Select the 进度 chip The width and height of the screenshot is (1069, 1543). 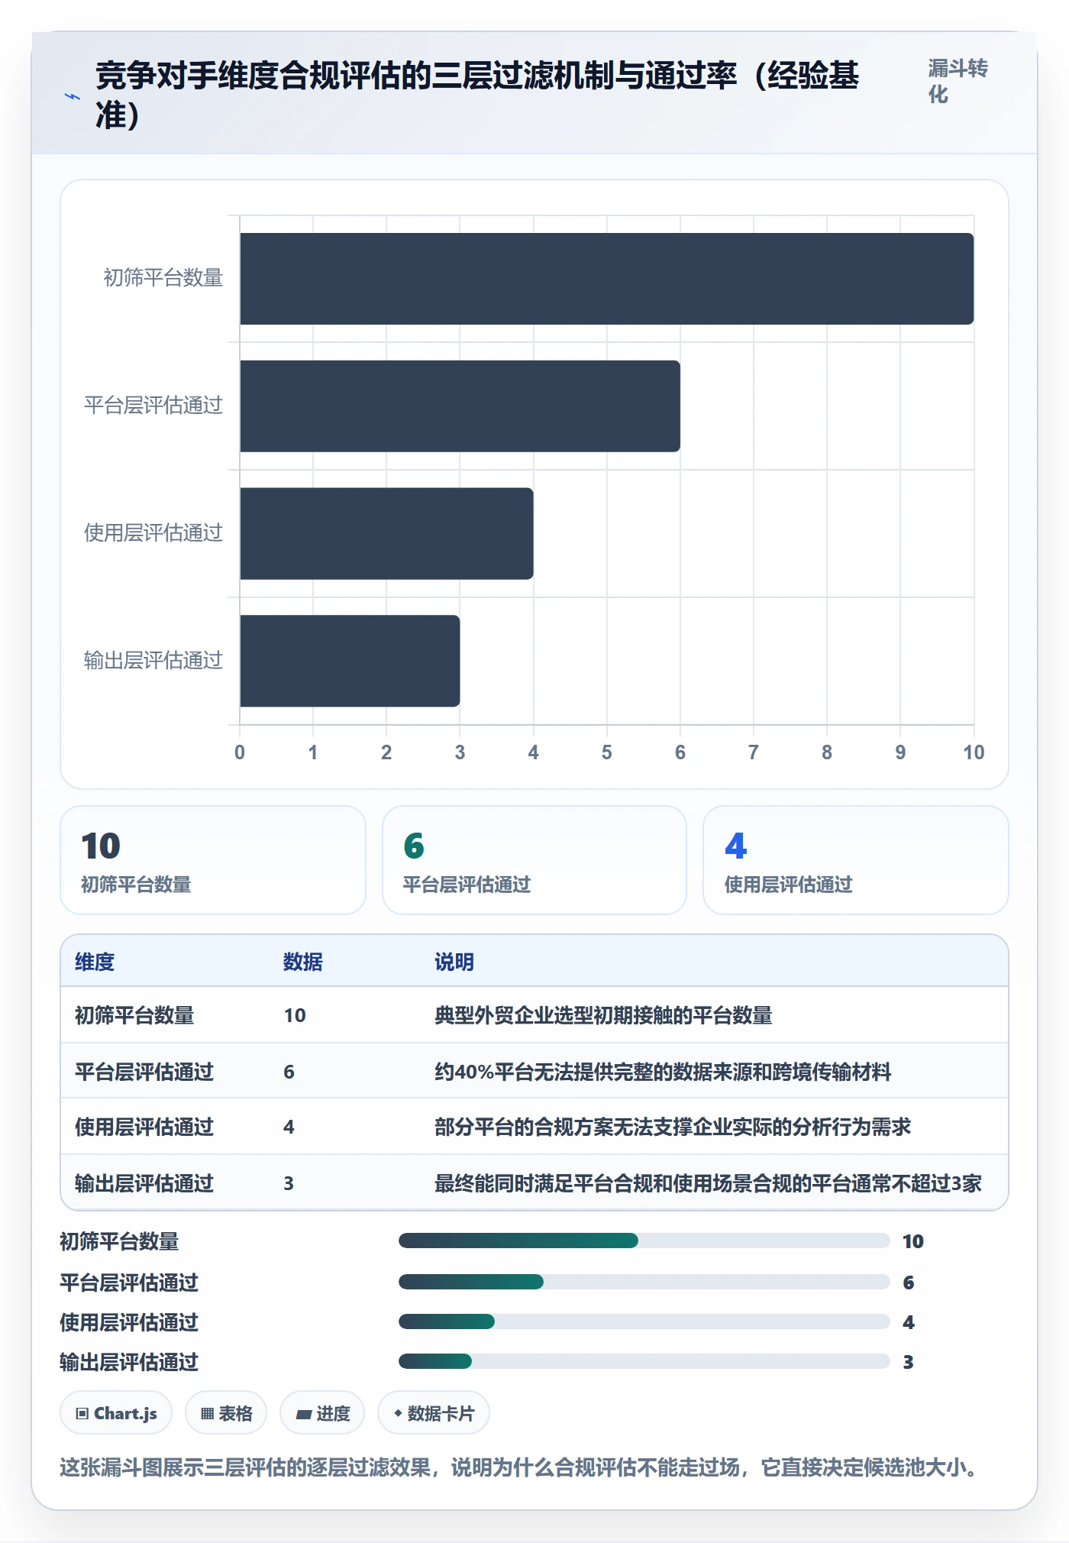(322, 1413)
